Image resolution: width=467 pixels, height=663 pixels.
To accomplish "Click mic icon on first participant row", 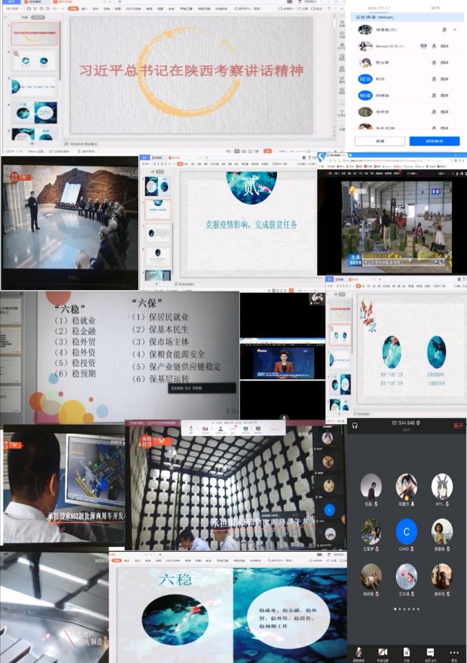I will click(444, 30).
